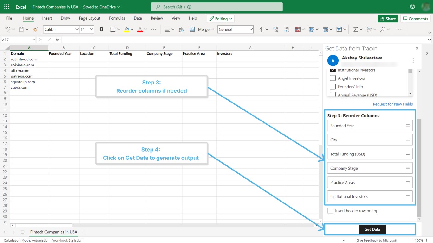The height and width of the screenshot is (243, 433).
Task: Click the text alignment icon
Action: [167, 29]
